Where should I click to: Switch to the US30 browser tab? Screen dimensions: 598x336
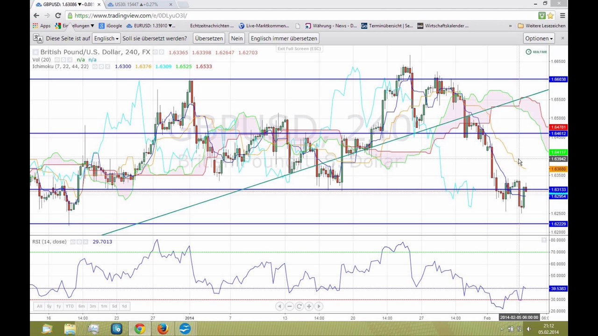point(139,4)
